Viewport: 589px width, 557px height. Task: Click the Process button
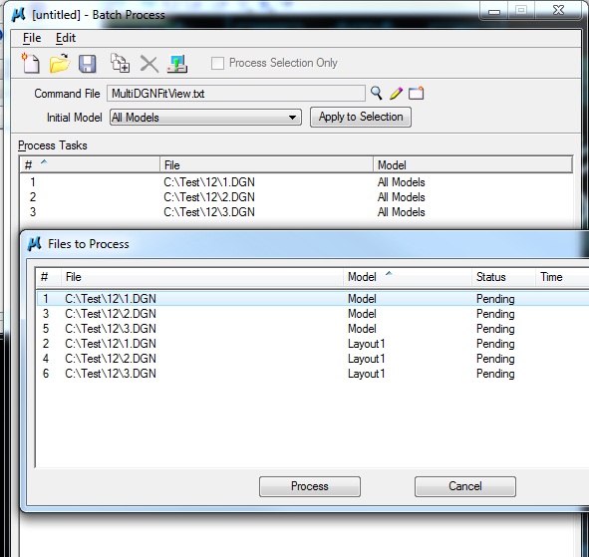pyautogui.click(x=310, y=486)
